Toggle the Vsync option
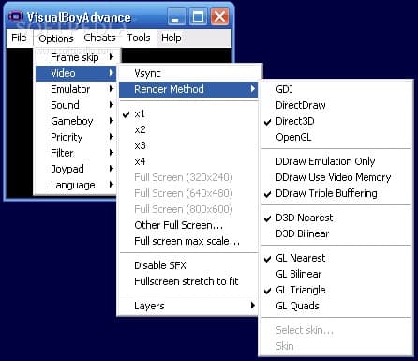 click(188, 73)
